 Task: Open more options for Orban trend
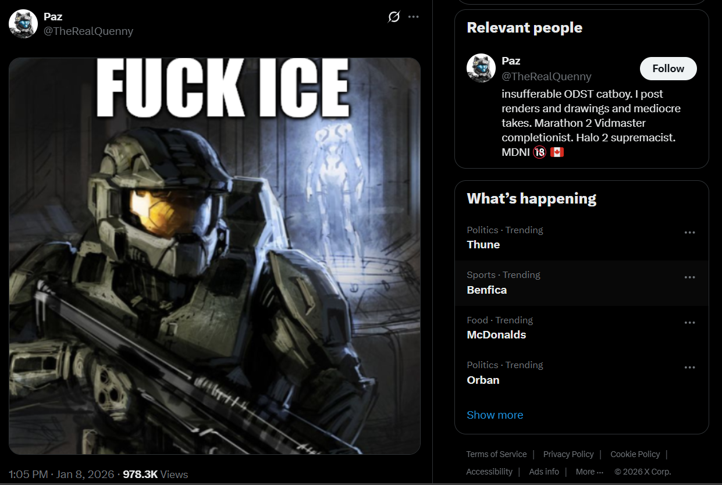690,368
